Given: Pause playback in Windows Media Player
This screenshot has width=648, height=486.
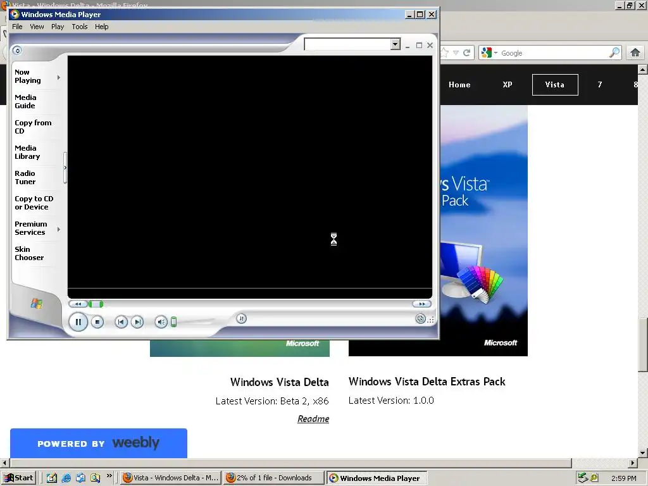Looking at the screenshot, I should (78, 322).
